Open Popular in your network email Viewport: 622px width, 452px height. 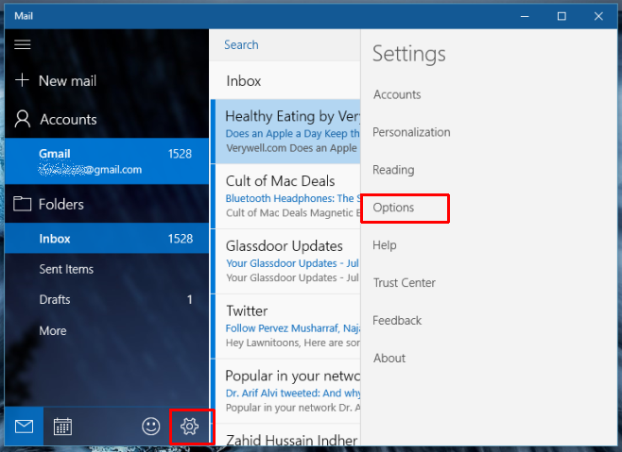(x=285, y=392)
